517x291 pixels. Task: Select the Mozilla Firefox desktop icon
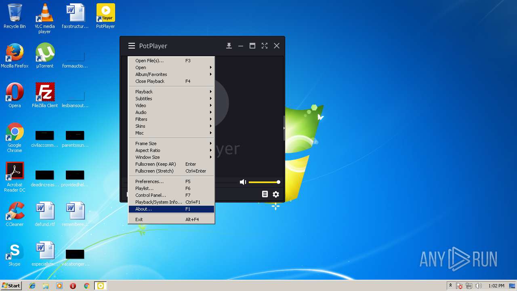coord(15,56)
